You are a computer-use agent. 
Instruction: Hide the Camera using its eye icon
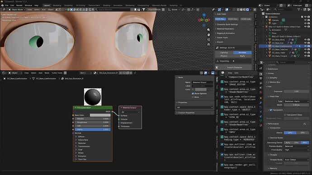point(305,20)
